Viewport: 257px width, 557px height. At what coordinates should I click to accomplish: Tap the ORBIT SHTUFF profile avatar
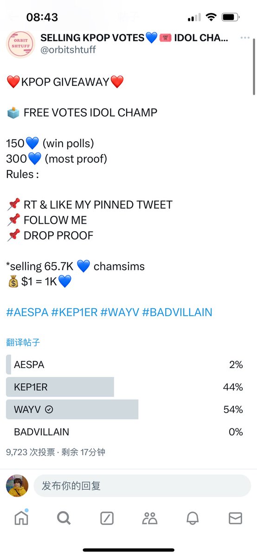20,44
